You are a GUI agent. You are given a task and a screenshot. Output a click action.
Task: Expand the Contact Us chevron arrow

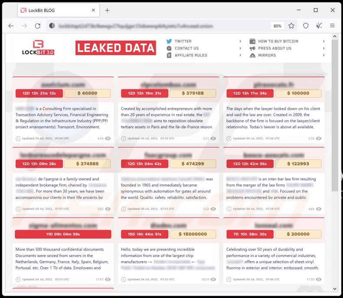click(240, 48)
